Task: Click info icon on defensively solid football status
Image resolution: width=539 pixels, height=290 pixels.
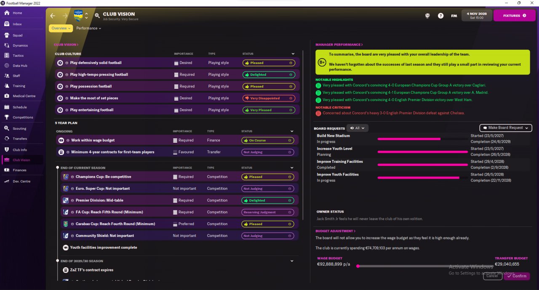Action: pos(291,63)
